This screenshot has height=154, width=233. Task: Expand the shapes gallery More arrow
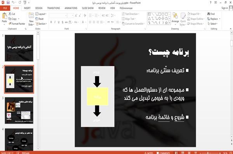tap(170, 23)
